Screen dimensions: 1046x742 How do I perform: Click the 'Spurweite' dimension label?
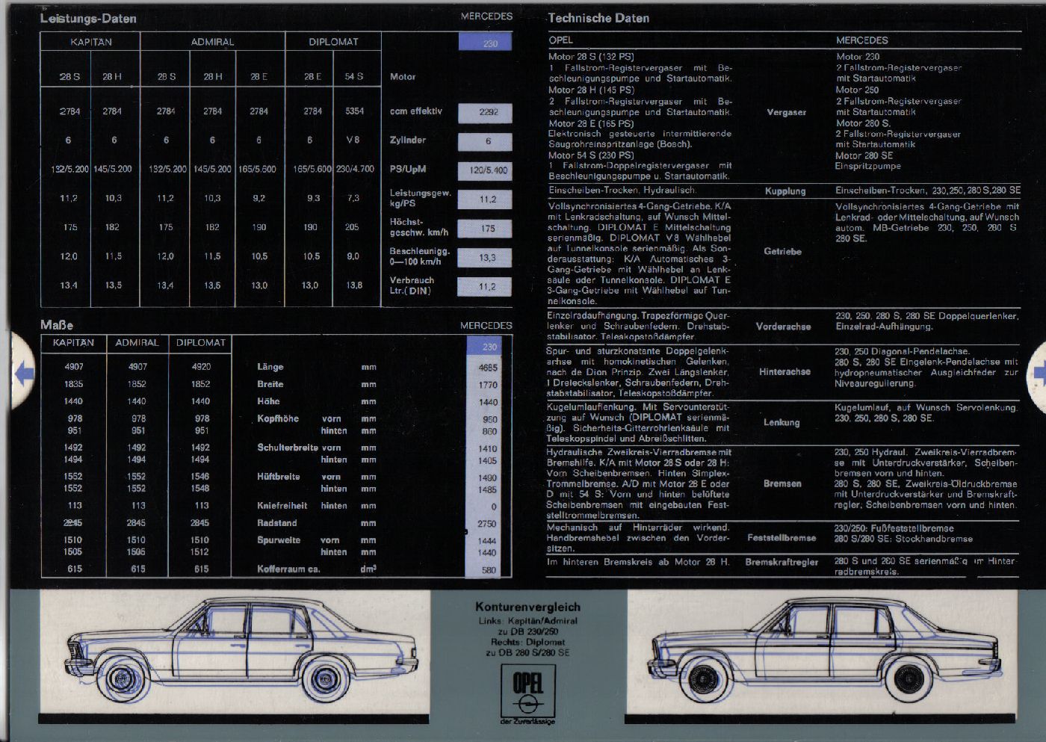pyautogui.click(x=279, y=540)
